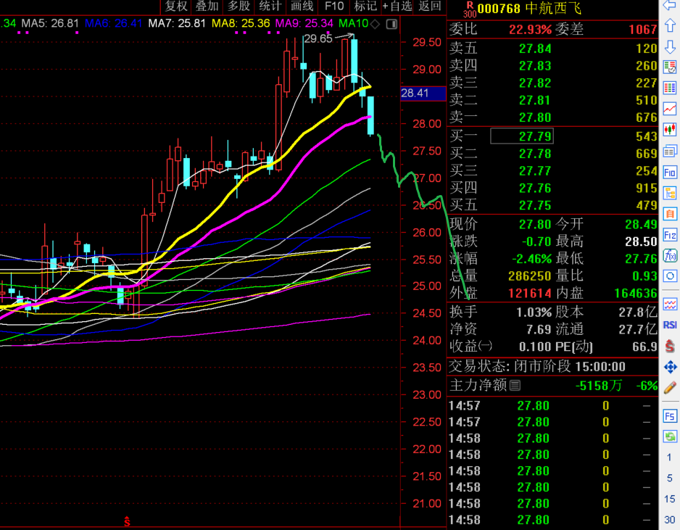Switch to candlestick K-line chart icon

(670, 129)
